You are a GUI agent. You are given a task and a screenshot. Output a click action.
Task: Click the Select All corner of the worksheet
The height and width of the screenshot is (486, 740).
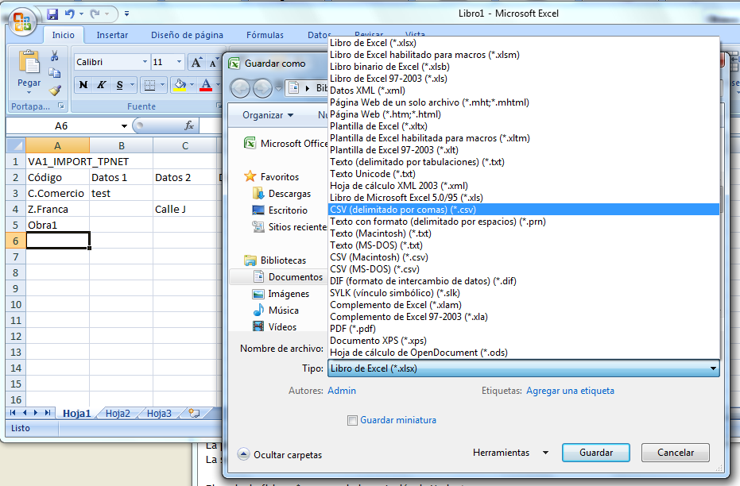click(x=16, y=145)
